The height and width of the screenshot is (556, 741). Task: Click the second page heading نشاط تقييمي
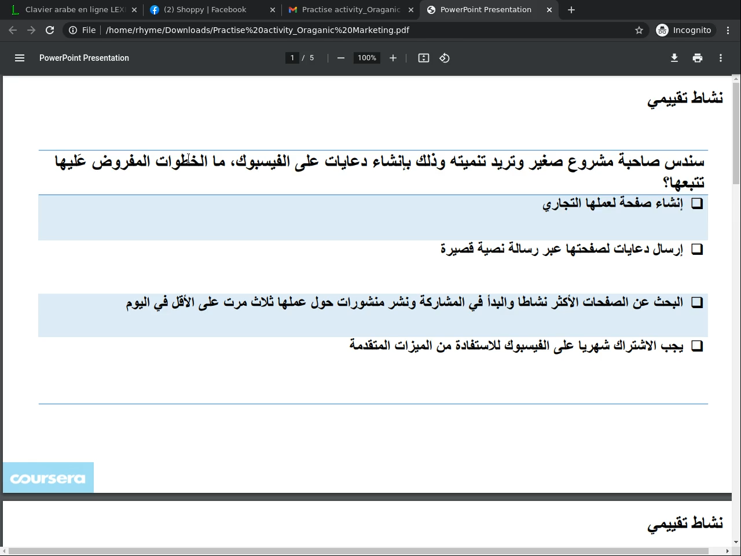pos(685,524)
